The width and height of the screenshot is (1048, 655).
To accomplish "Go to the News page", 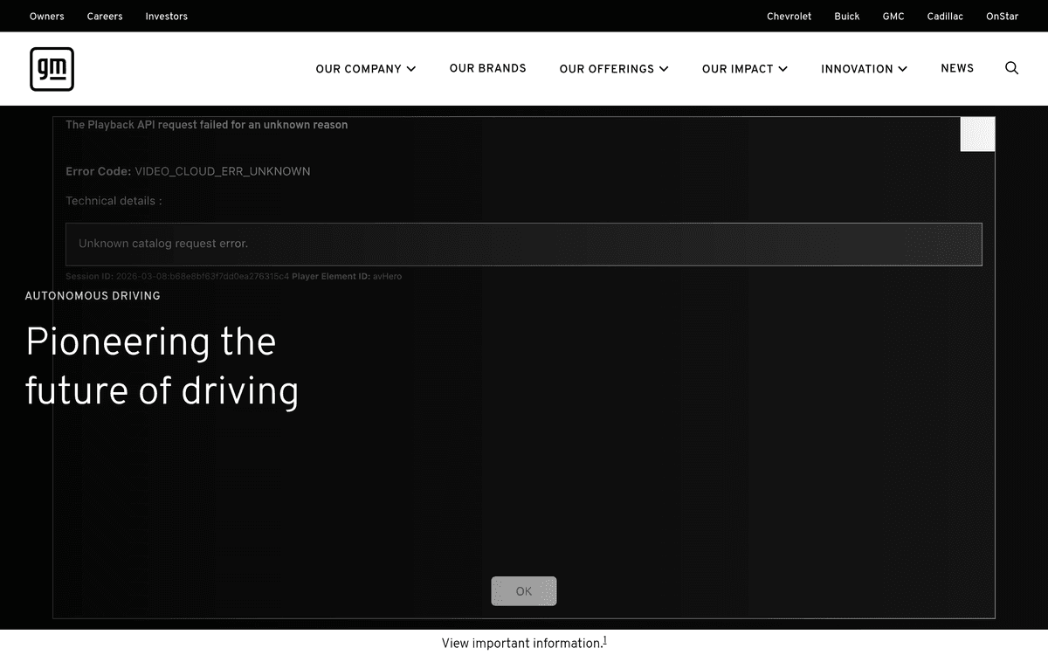I will click(956, 68).
